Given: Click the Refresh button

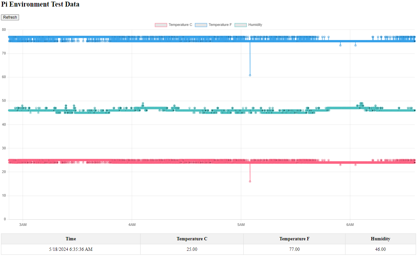Looking at the screenshot, I should tap(10, 17).
